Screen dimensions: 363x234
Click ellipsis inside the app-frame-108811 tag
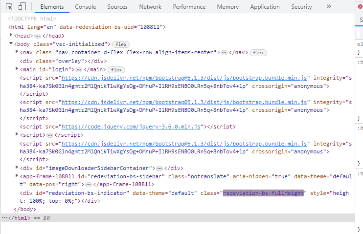89,185
